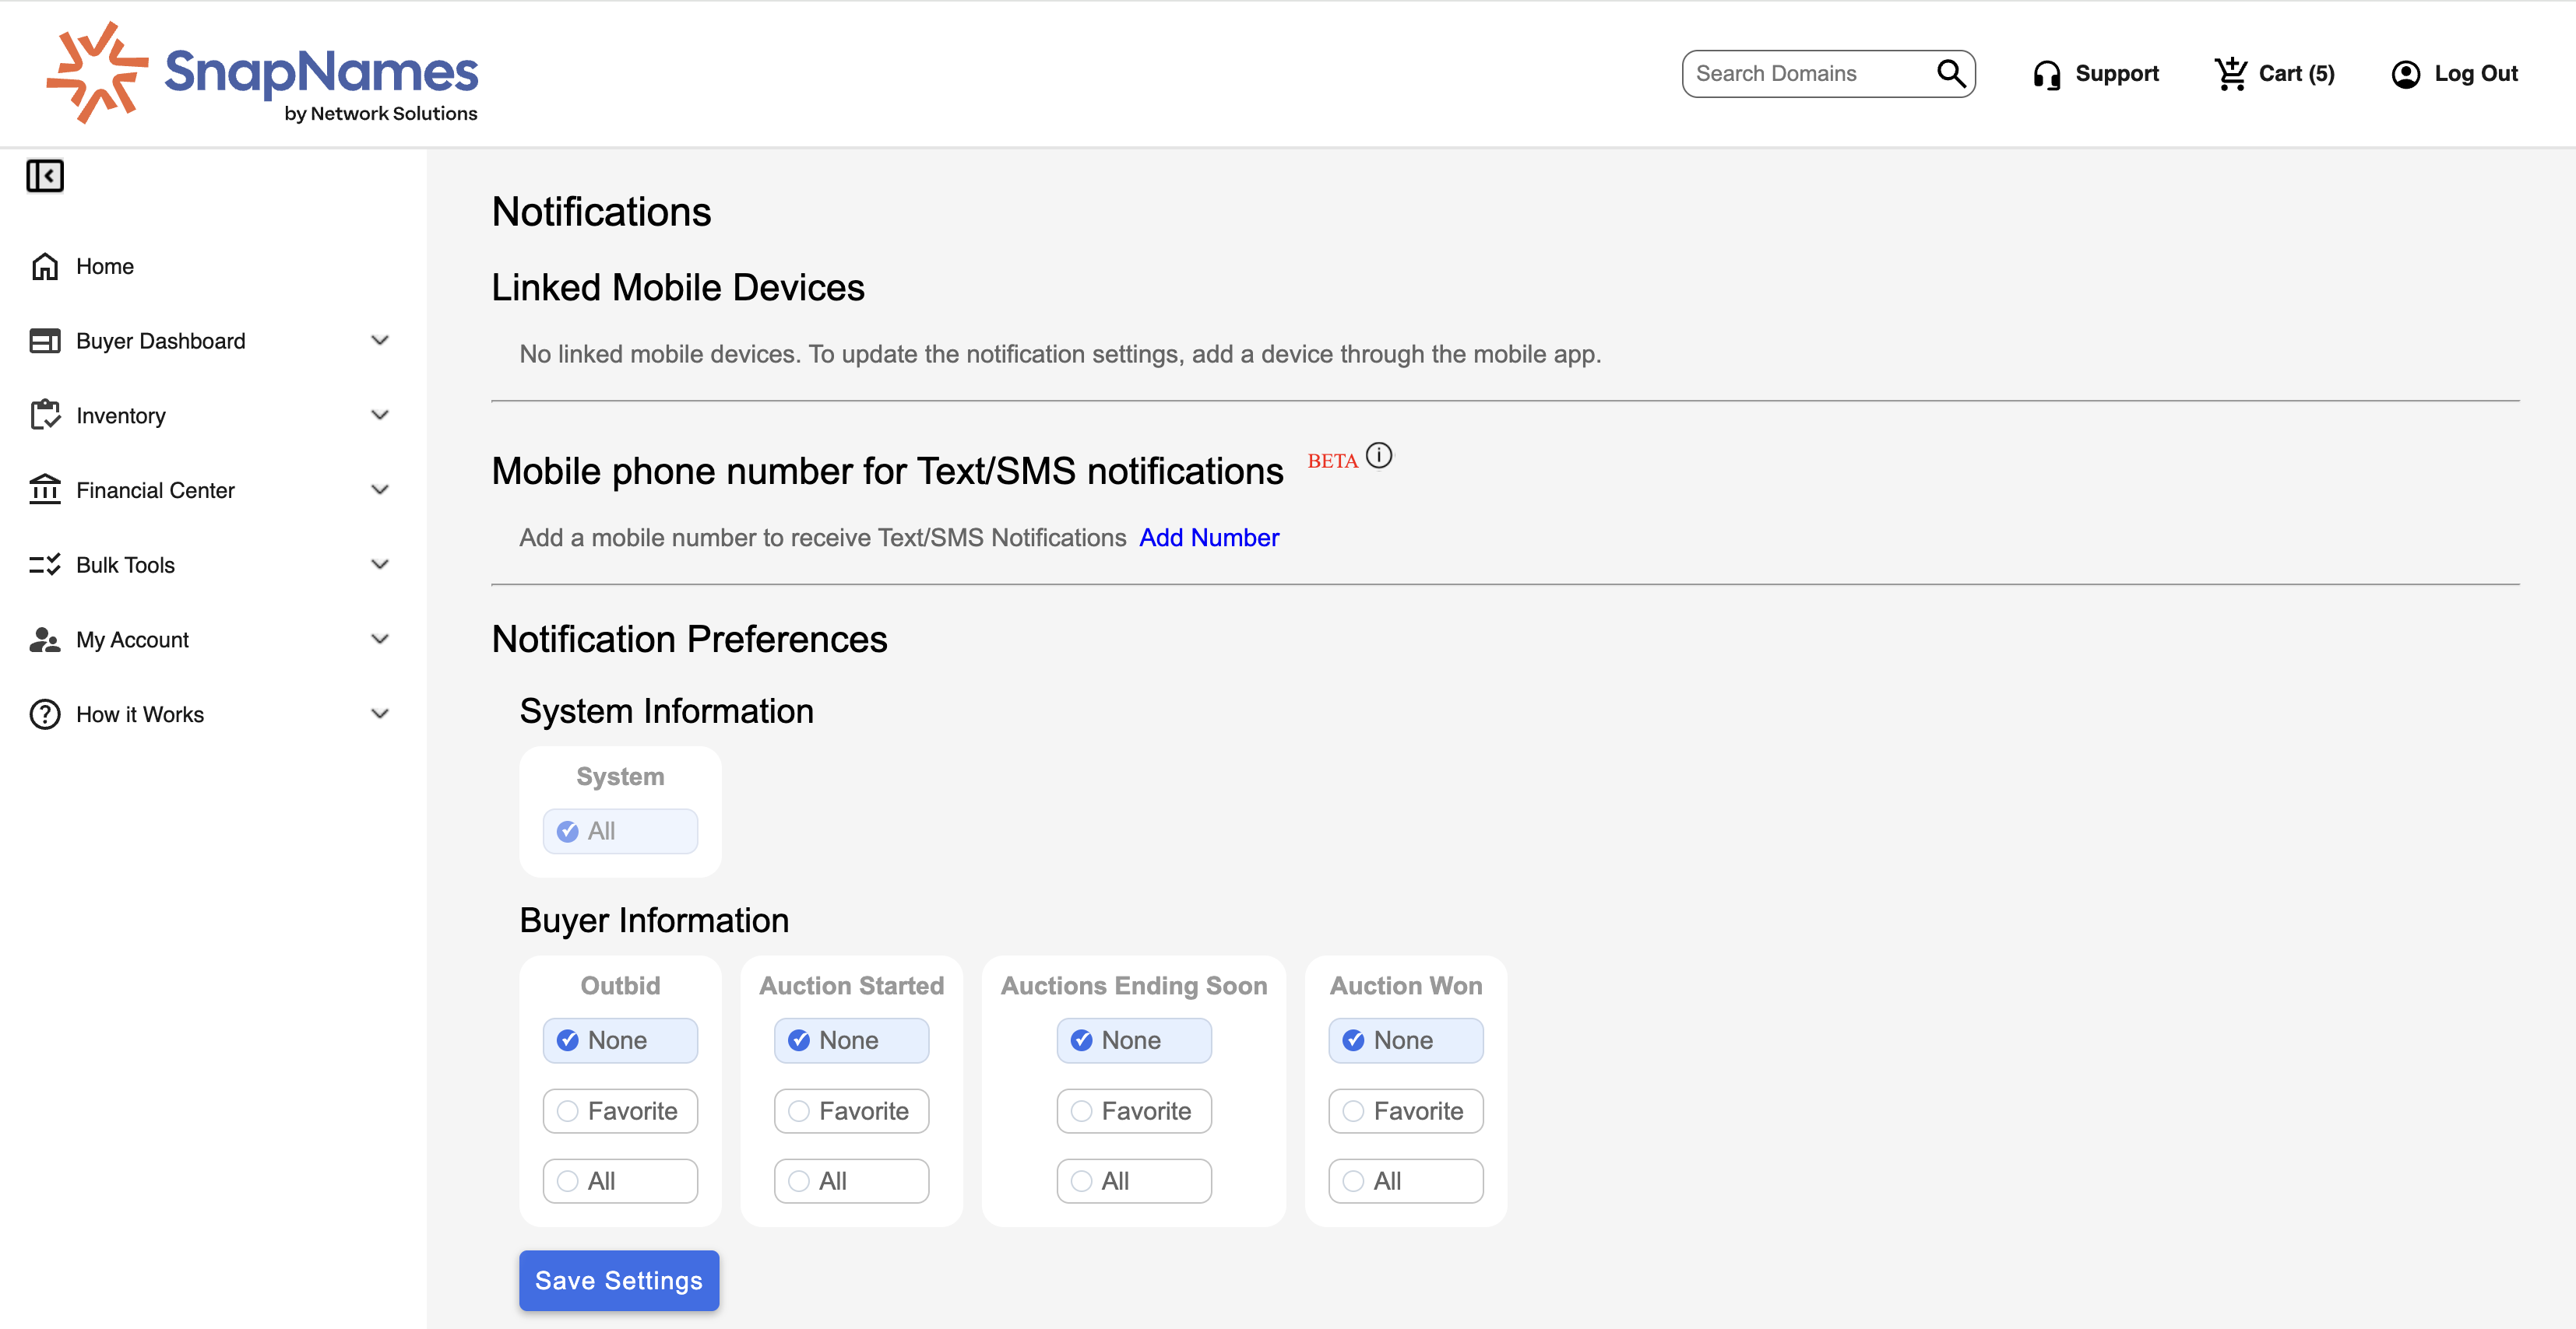The height and width of the screenshot is (1329, 2576).
Task: Click the Financial Center bank icon
Action: (45, 489)
